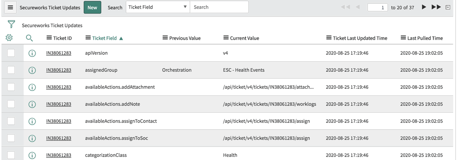Click the filter funnel icon
This screenshot has height=160, width=459.
pyautogui.click(x=11, y=24)
